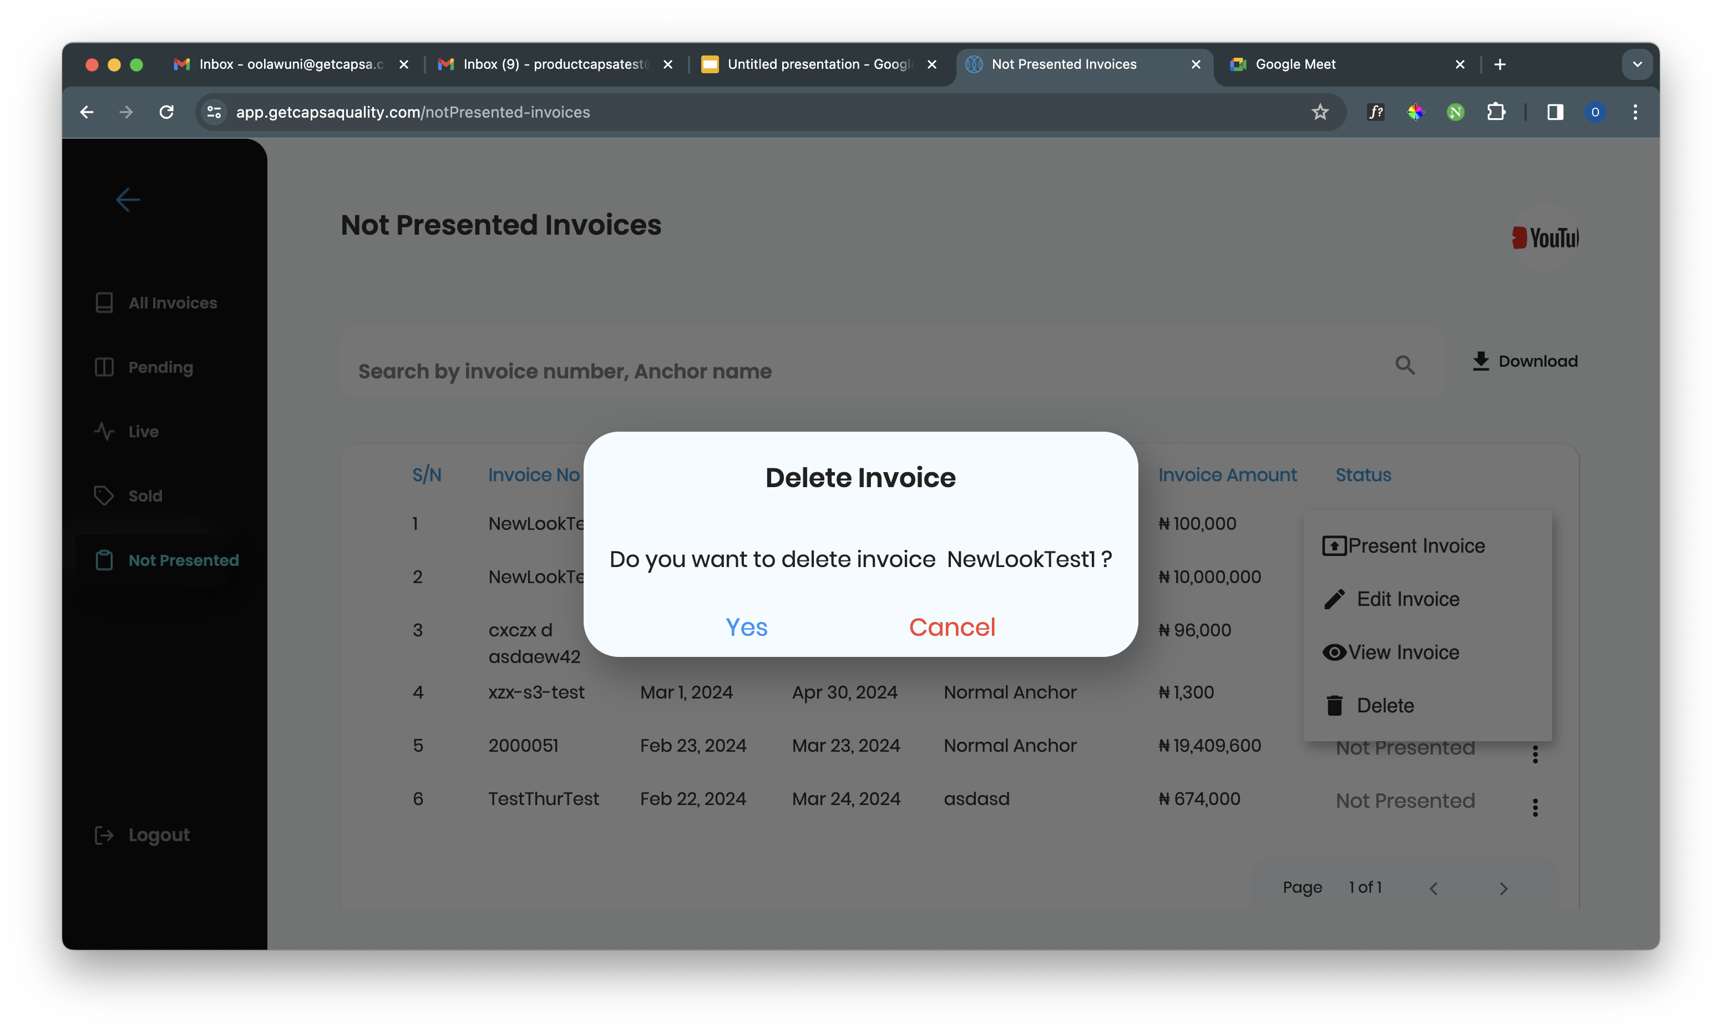Open Live invoices in the sidebar

126,431
